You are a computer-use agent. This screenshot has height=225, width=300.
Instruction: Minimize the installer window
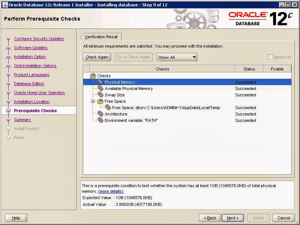pos(282,5)
